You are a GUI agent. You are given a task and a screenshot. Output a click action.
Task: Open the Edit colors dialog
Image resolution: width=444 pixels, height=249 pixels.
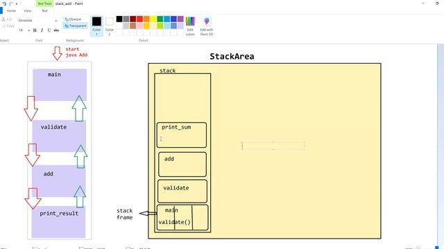(x=190, y=26)
